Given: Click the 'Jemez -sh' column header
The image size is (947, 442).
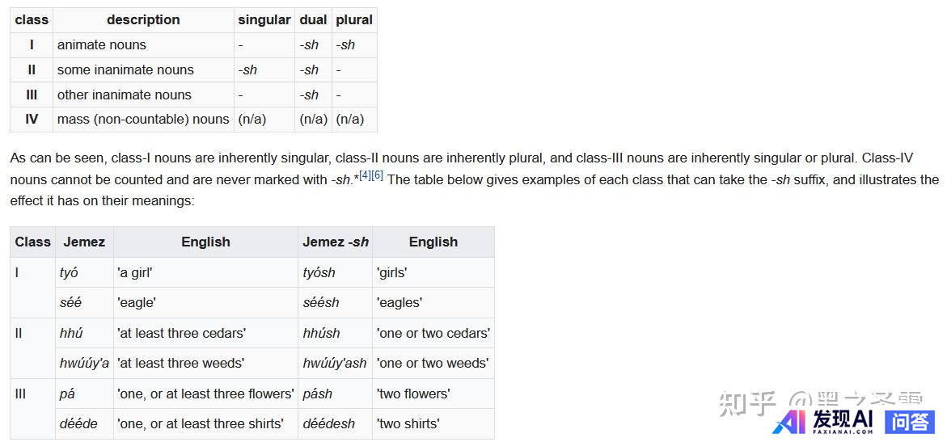Looking at the screenshot, I should point(335,242).
